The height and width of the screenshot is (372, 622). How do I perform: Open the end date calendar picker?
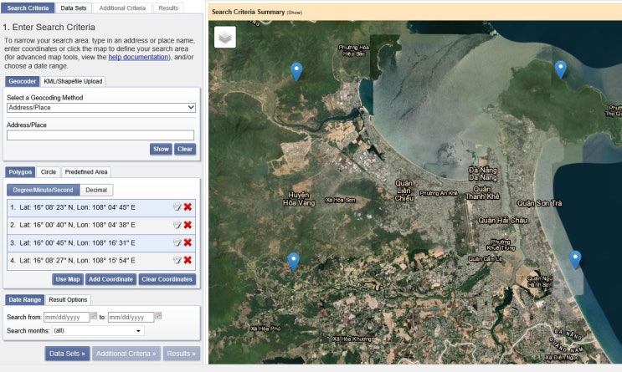[158, 317]
